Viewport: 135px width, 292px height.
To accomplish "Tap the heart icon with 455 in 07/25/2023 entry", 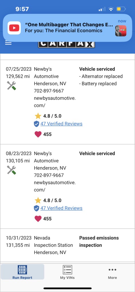I will 38,134.
